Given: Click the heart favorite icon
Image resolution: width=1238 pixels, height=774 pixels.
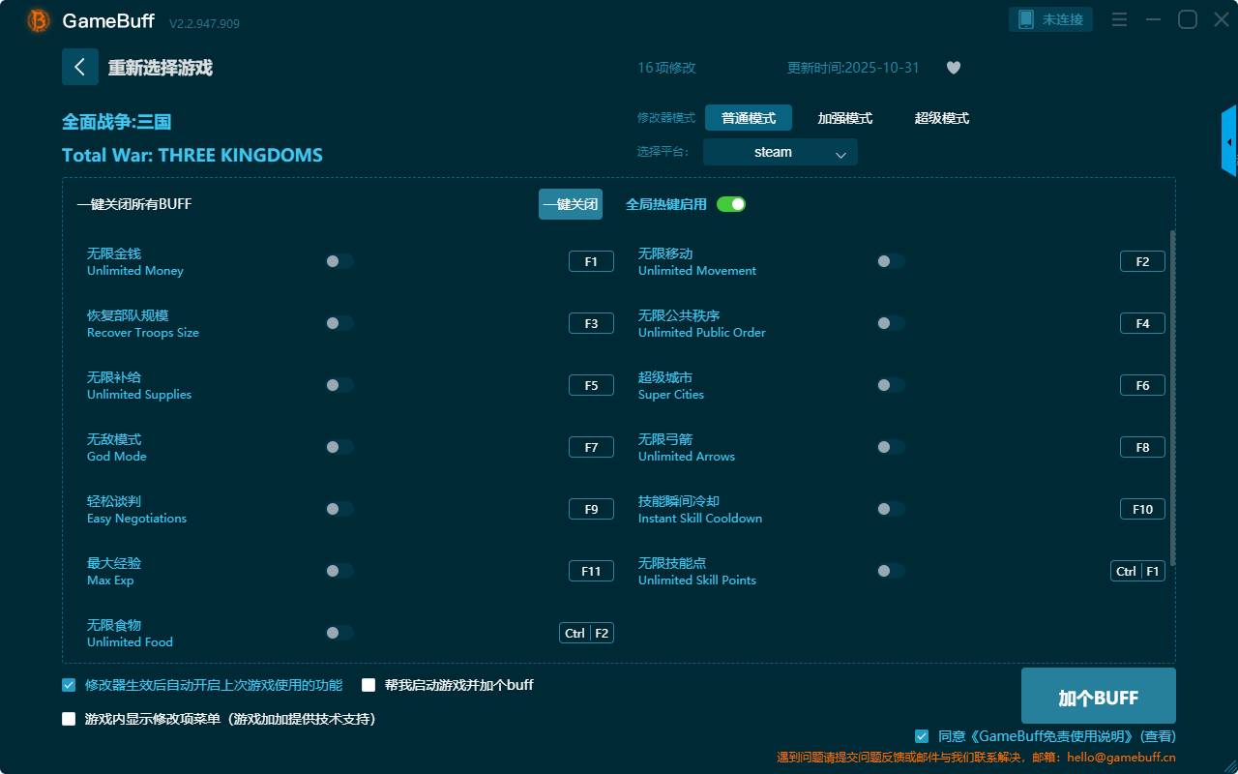Looking at the screenshot, I should point(953,68).
